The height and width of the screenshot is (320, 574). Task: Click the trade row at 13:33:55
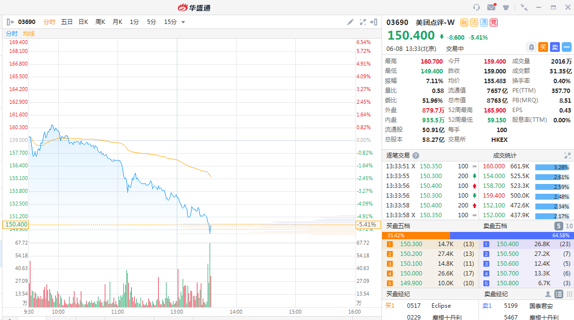tap(431, 176)
